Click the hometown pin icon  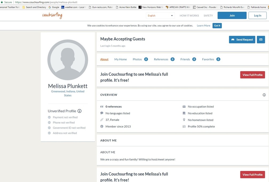coord(184,120)
